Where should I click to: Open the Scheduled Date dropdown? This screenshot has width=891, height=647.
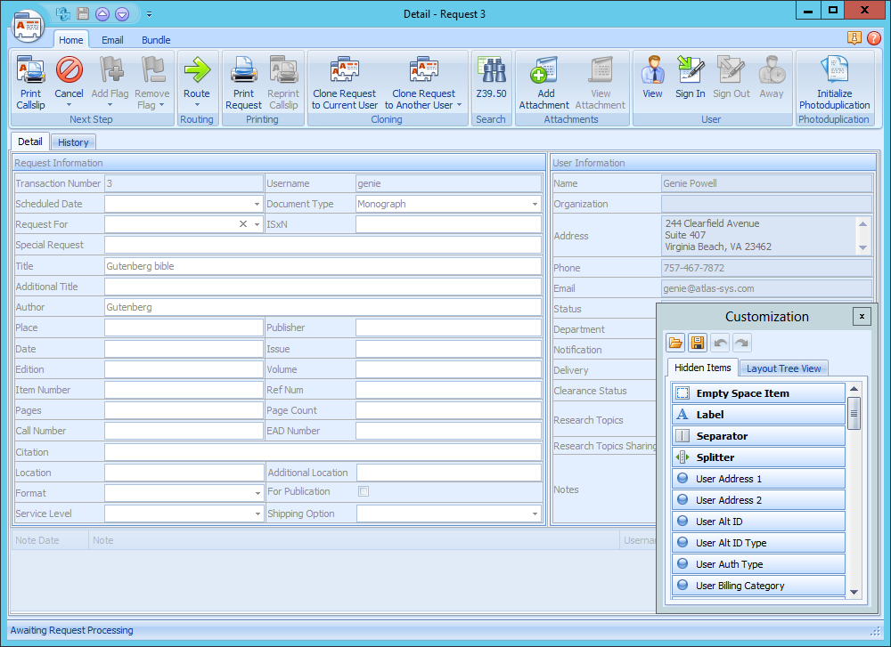pyautogui.click(x=257, y=205)
